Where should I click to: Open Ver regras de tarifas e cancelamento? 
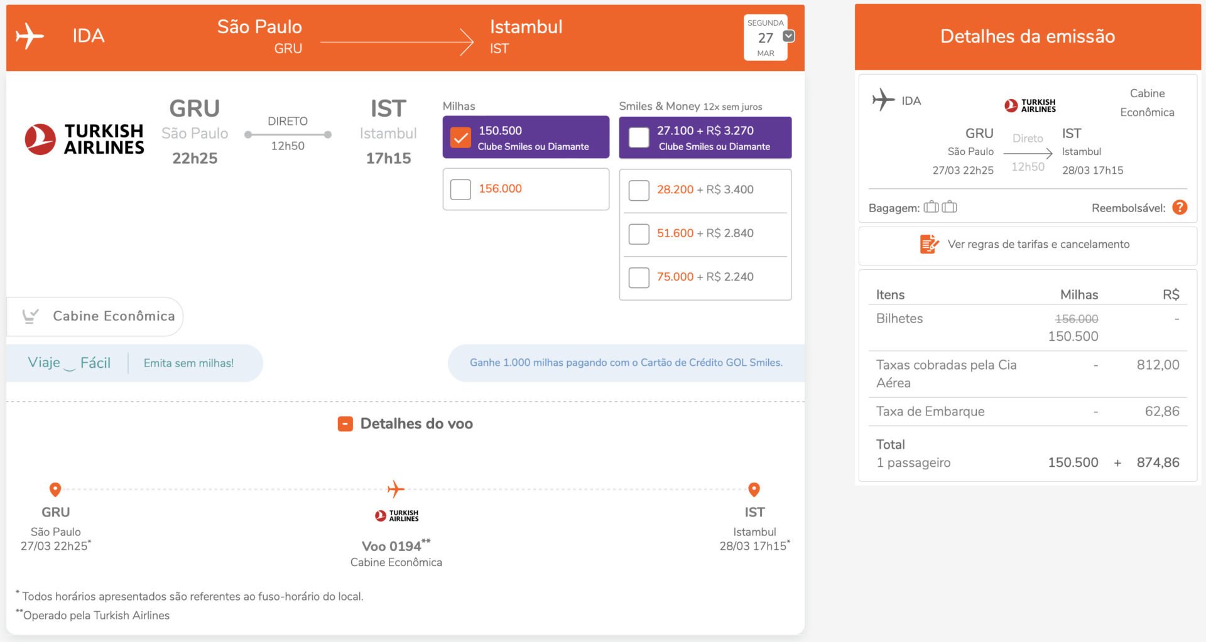tap(1038, 244)
